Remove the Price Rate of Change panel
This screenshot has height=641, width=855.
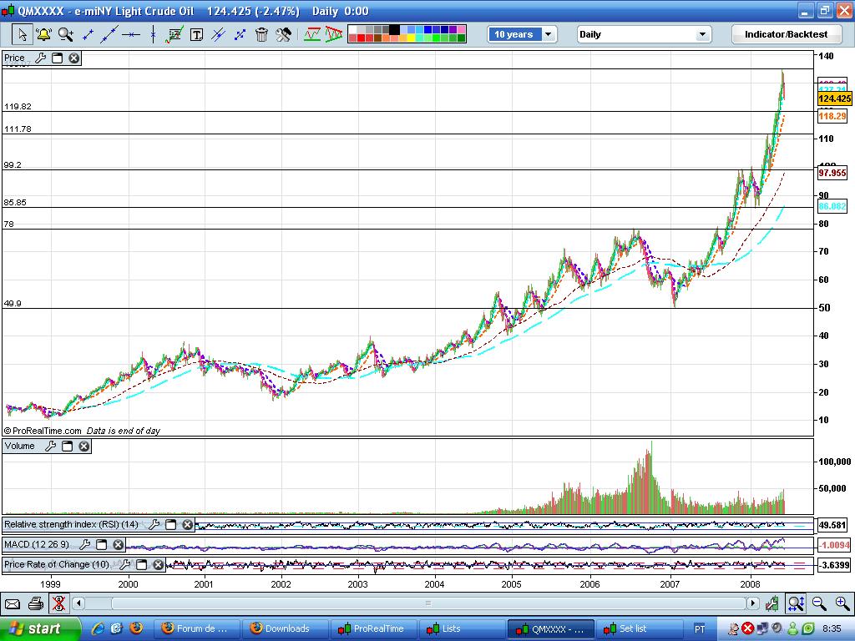158,565
